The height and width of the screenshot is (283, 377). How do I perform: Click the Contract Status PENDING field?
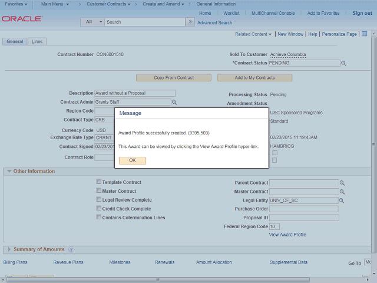point(304,63)
